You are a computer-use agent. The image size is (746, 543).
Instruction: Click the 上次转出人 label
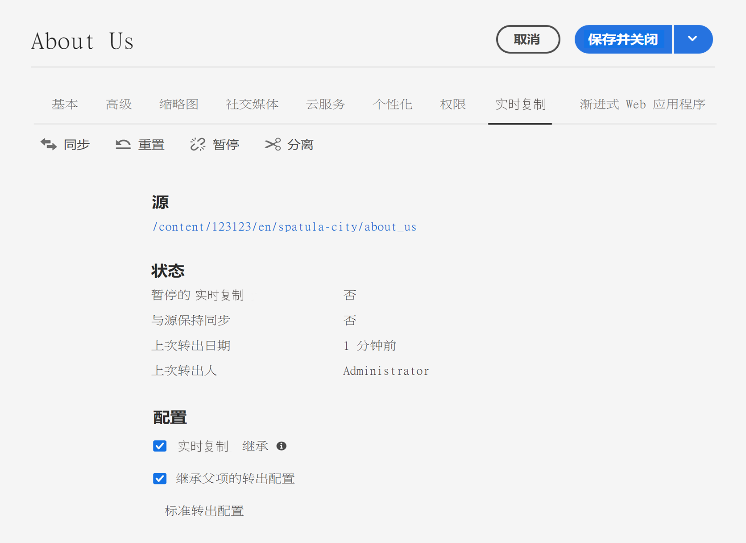(184, 371)
